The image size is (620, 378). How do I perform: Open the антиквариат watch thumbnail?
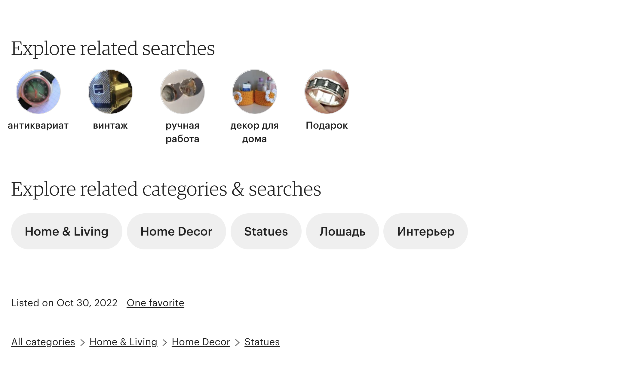pyautogui.click(x=38, y=92)
